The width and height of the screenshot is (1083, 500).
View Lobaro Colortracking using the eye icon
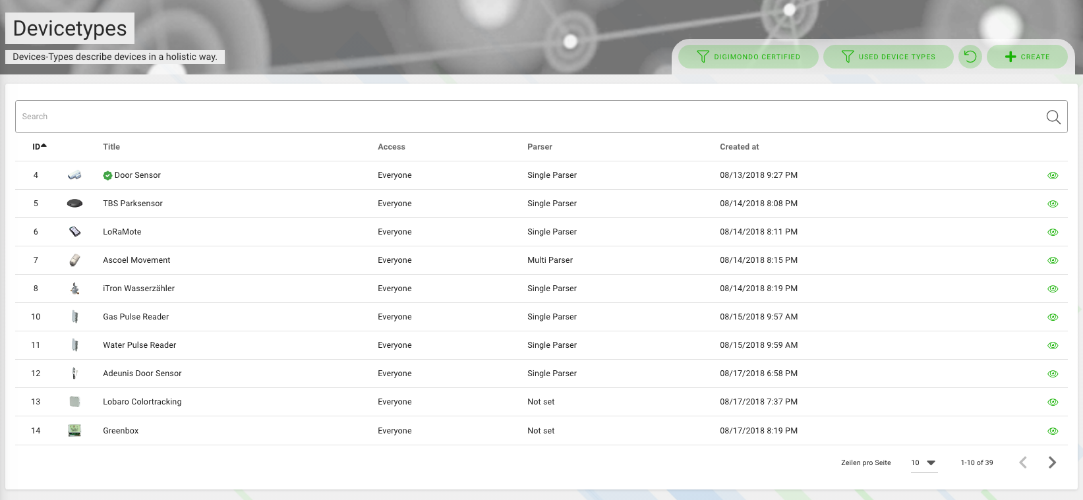[x=1053, y=402]
